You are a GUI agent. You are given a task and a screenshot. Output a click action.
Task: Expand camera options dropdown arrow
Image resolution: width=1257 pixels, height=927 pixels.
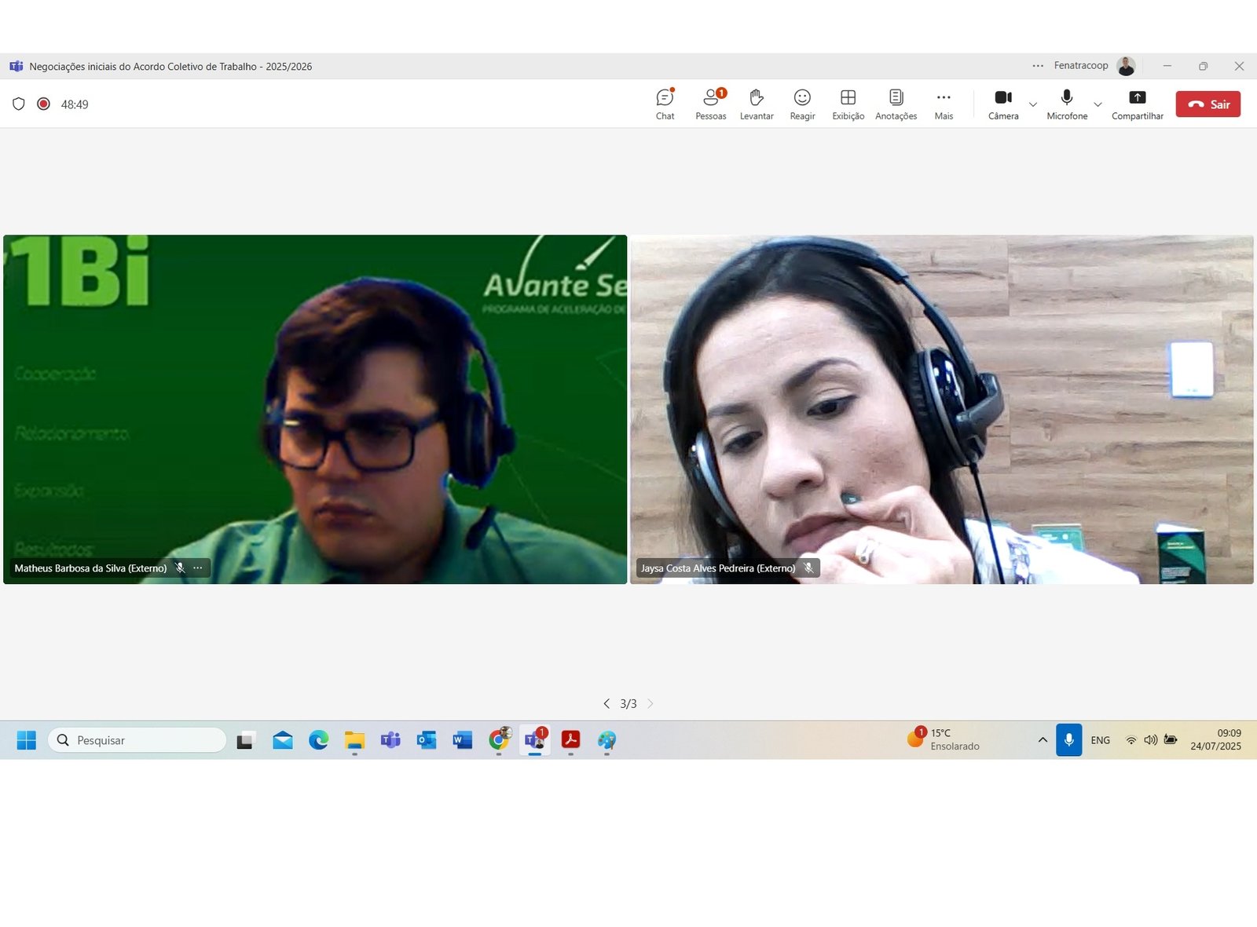1033,104
